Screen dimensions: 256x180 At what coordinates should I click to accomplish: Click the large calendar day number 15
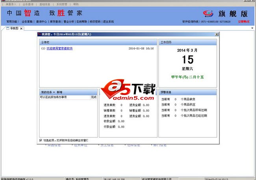pyautogui.click(x=188, y=59)
